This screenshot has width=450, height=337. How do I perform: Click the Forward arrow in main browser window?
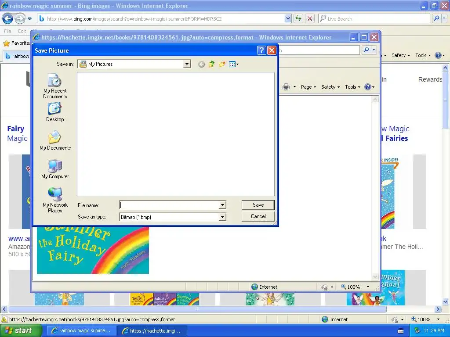coord(20,18)
